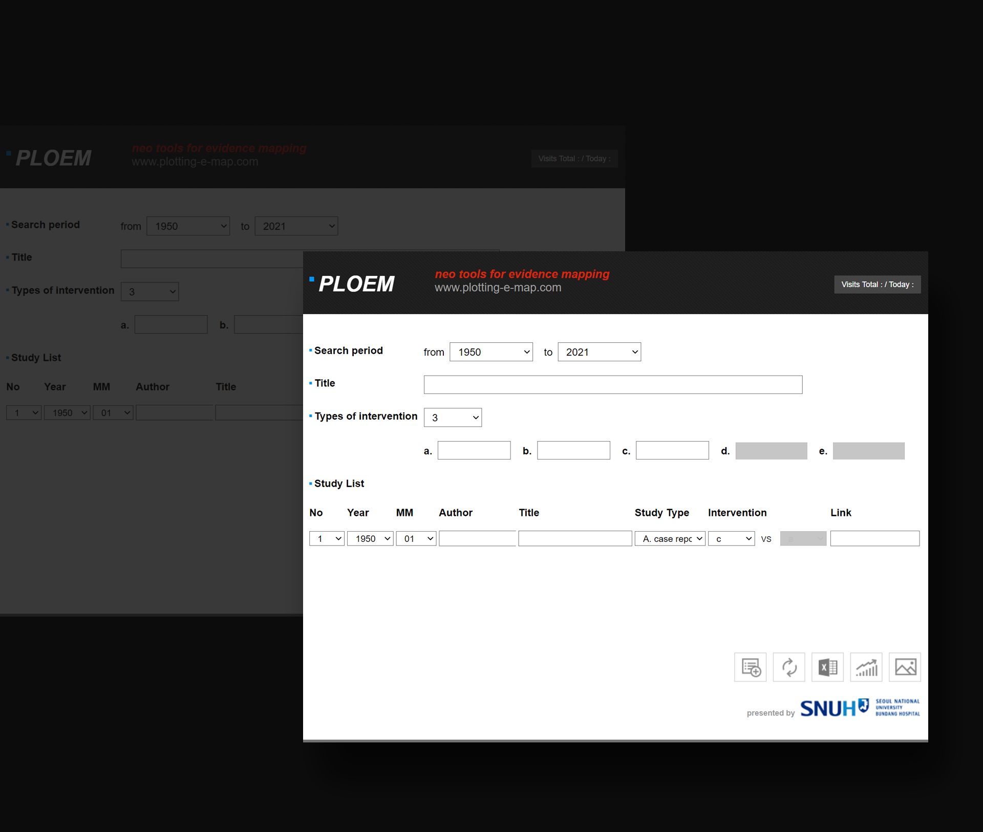The height and width of the screenshot is (832, 983).
Task: Expand the Types of intervention count dropdown
Action: pos(453,418)
